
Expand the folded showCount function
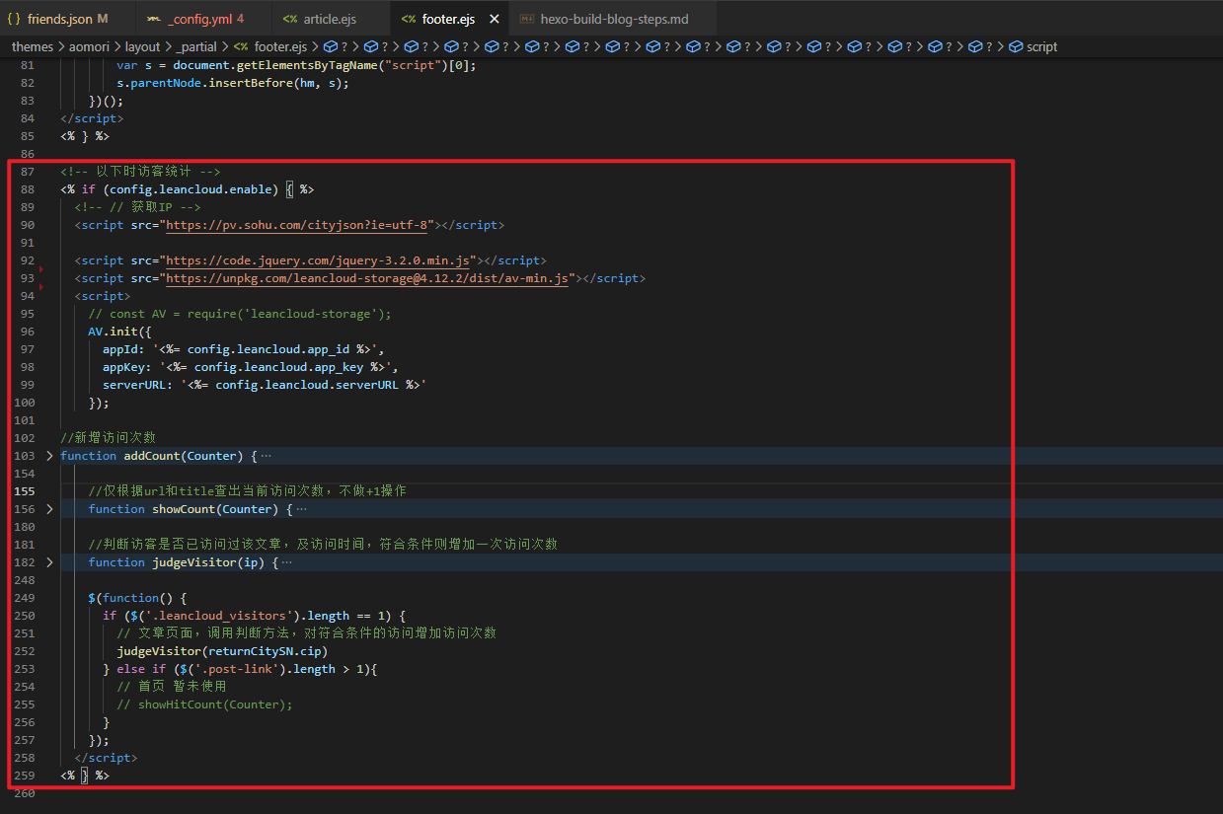point(50,509)
